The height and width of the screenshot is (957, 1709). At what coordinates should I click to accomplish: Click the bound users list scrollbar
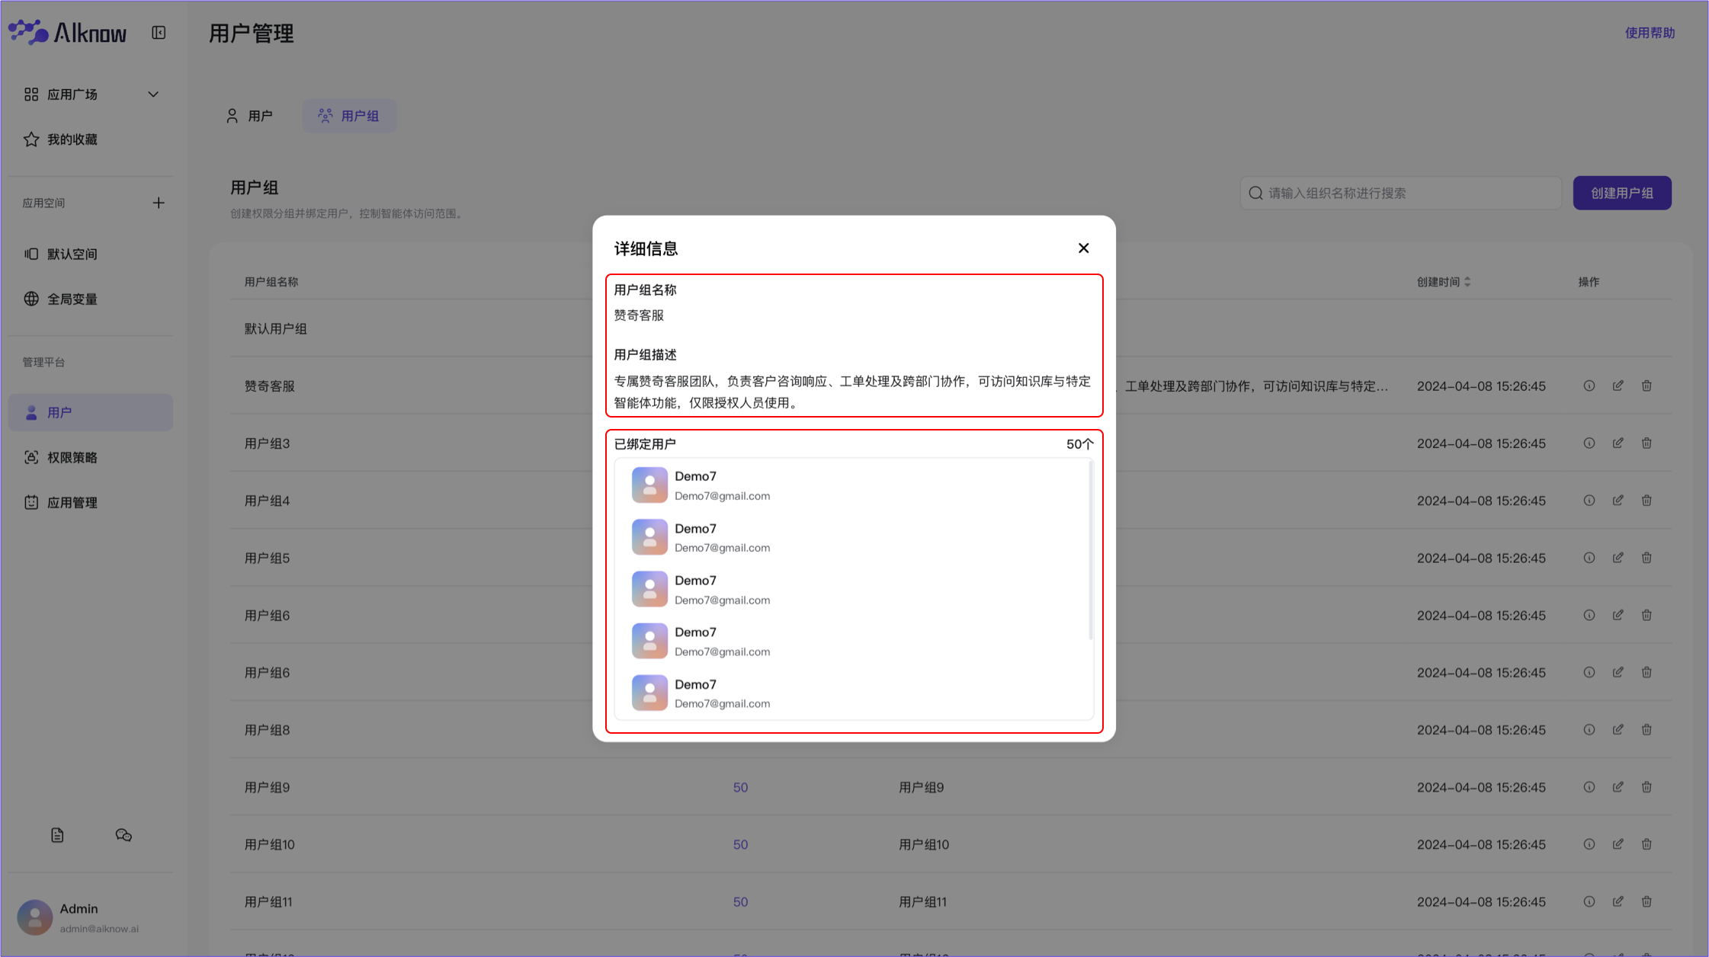(1091, 550)
